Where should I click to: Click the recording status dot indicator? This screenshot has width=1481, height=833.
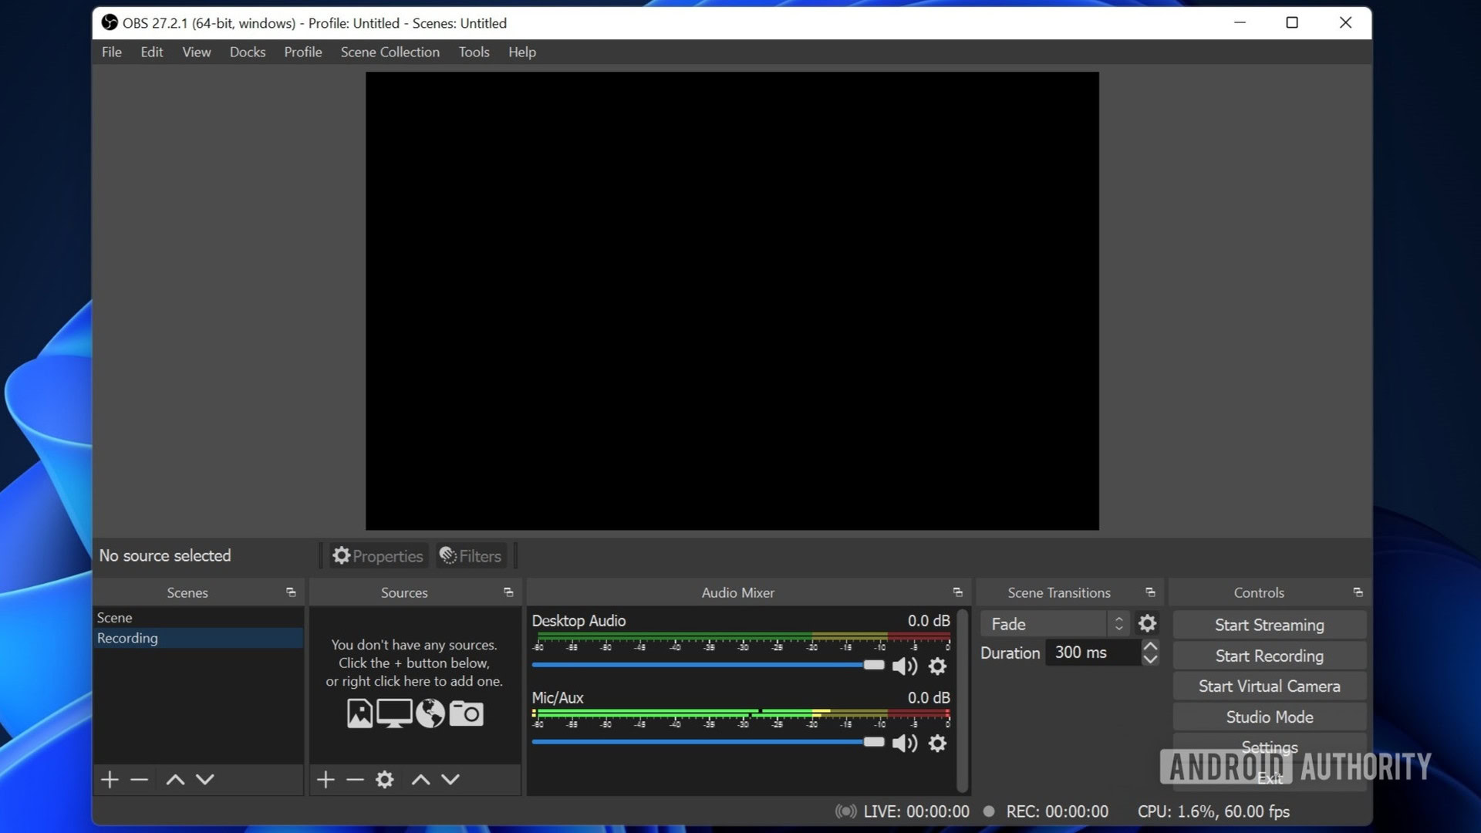(989, 811)
